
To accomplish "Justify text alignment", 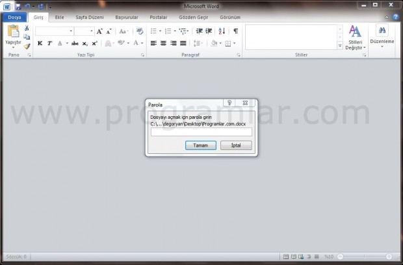I will [183, 43].
